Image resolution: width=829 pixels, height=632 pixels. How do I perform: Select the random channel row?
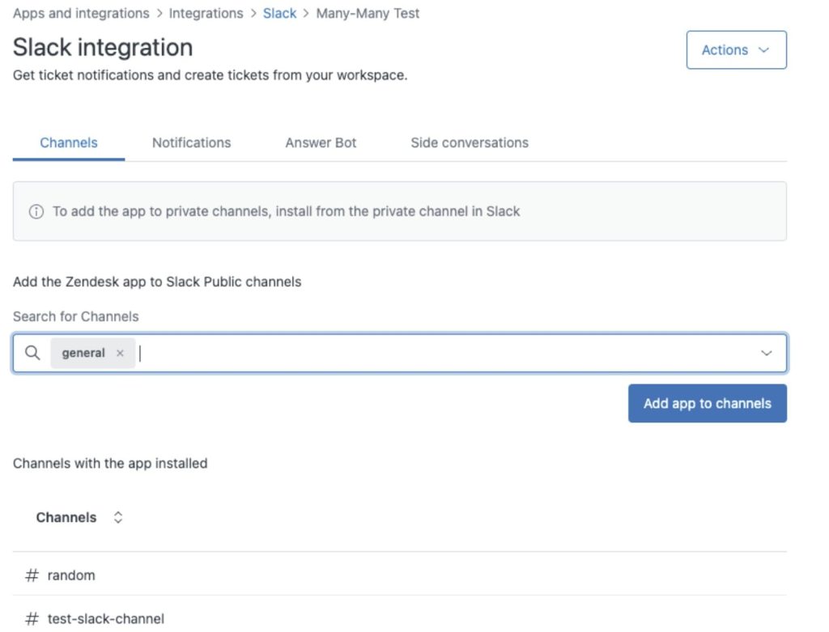pyautogui.click(x=400, y=575)
